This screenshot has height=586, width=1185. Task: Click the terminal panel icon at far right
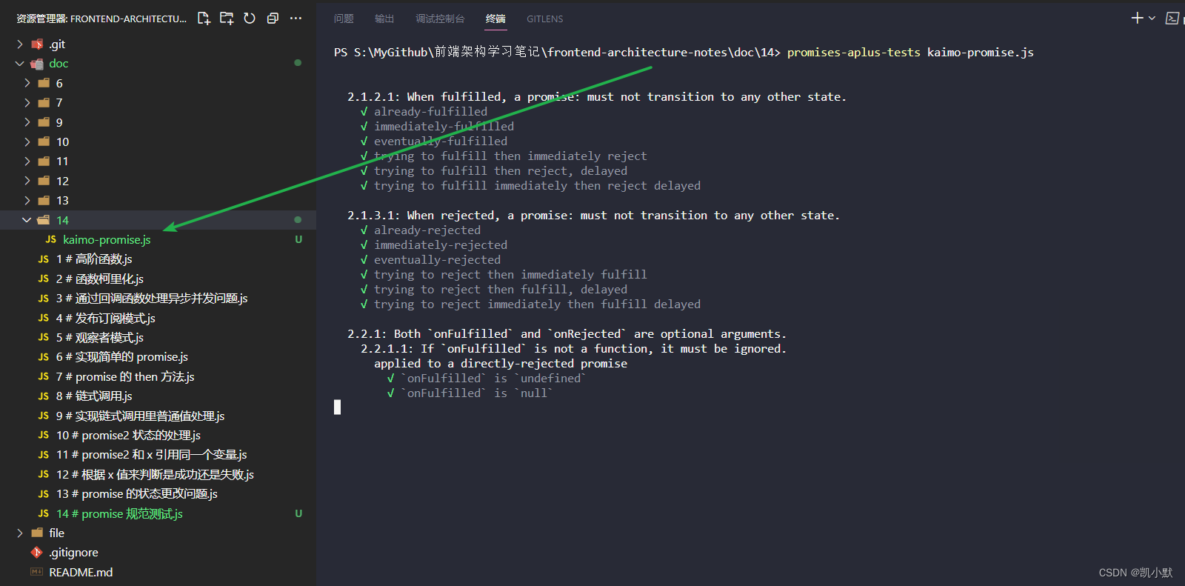pyautogui.click(x=1172, y=18)
